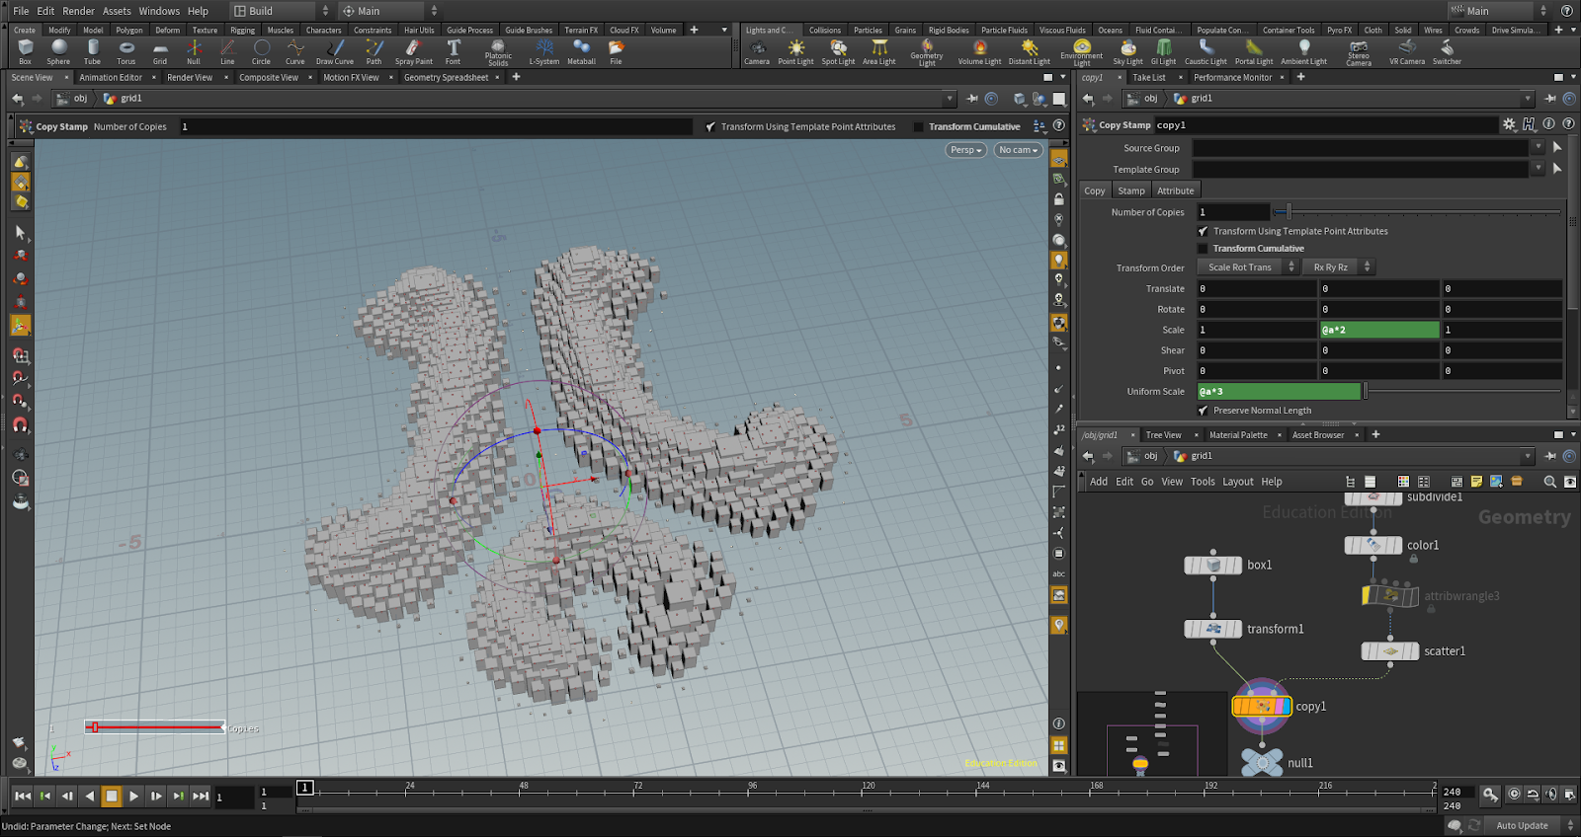
Task: Jump to the first frame
Action: [23, 796]
